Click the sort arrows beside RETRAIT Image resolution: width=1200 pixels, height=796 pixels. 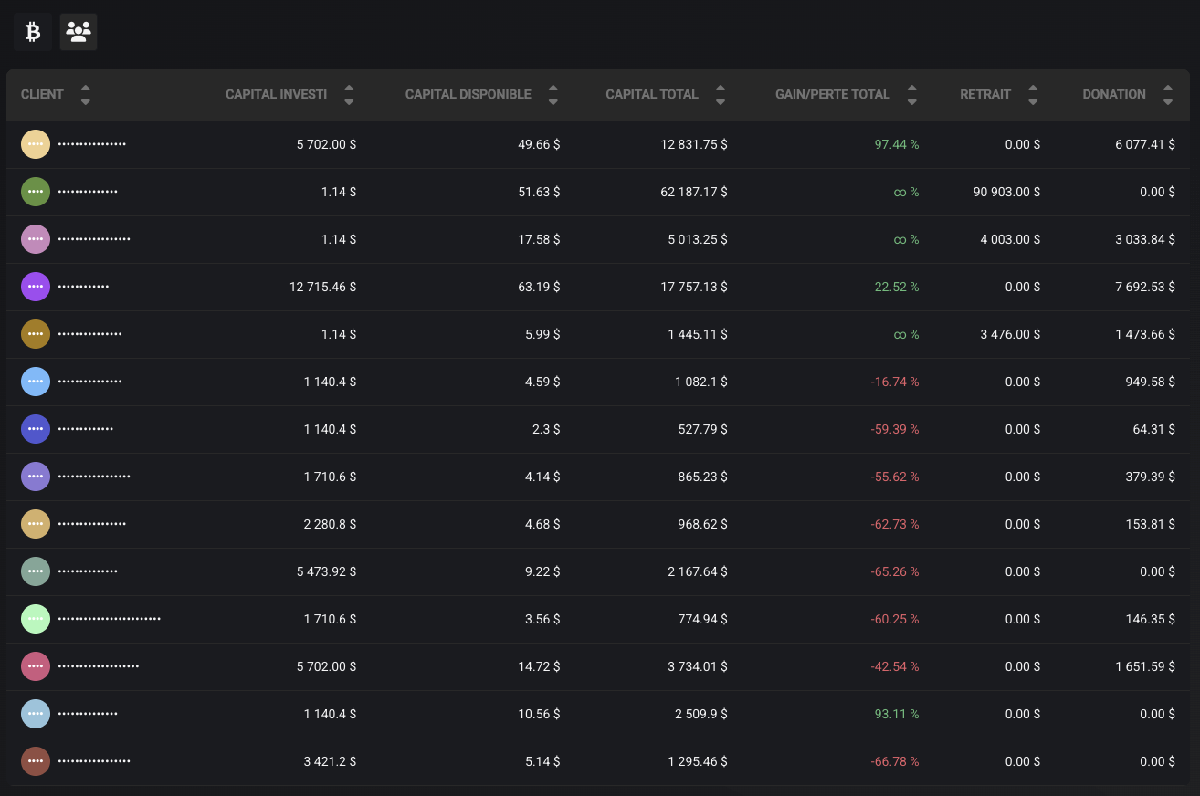[1033, 95]
